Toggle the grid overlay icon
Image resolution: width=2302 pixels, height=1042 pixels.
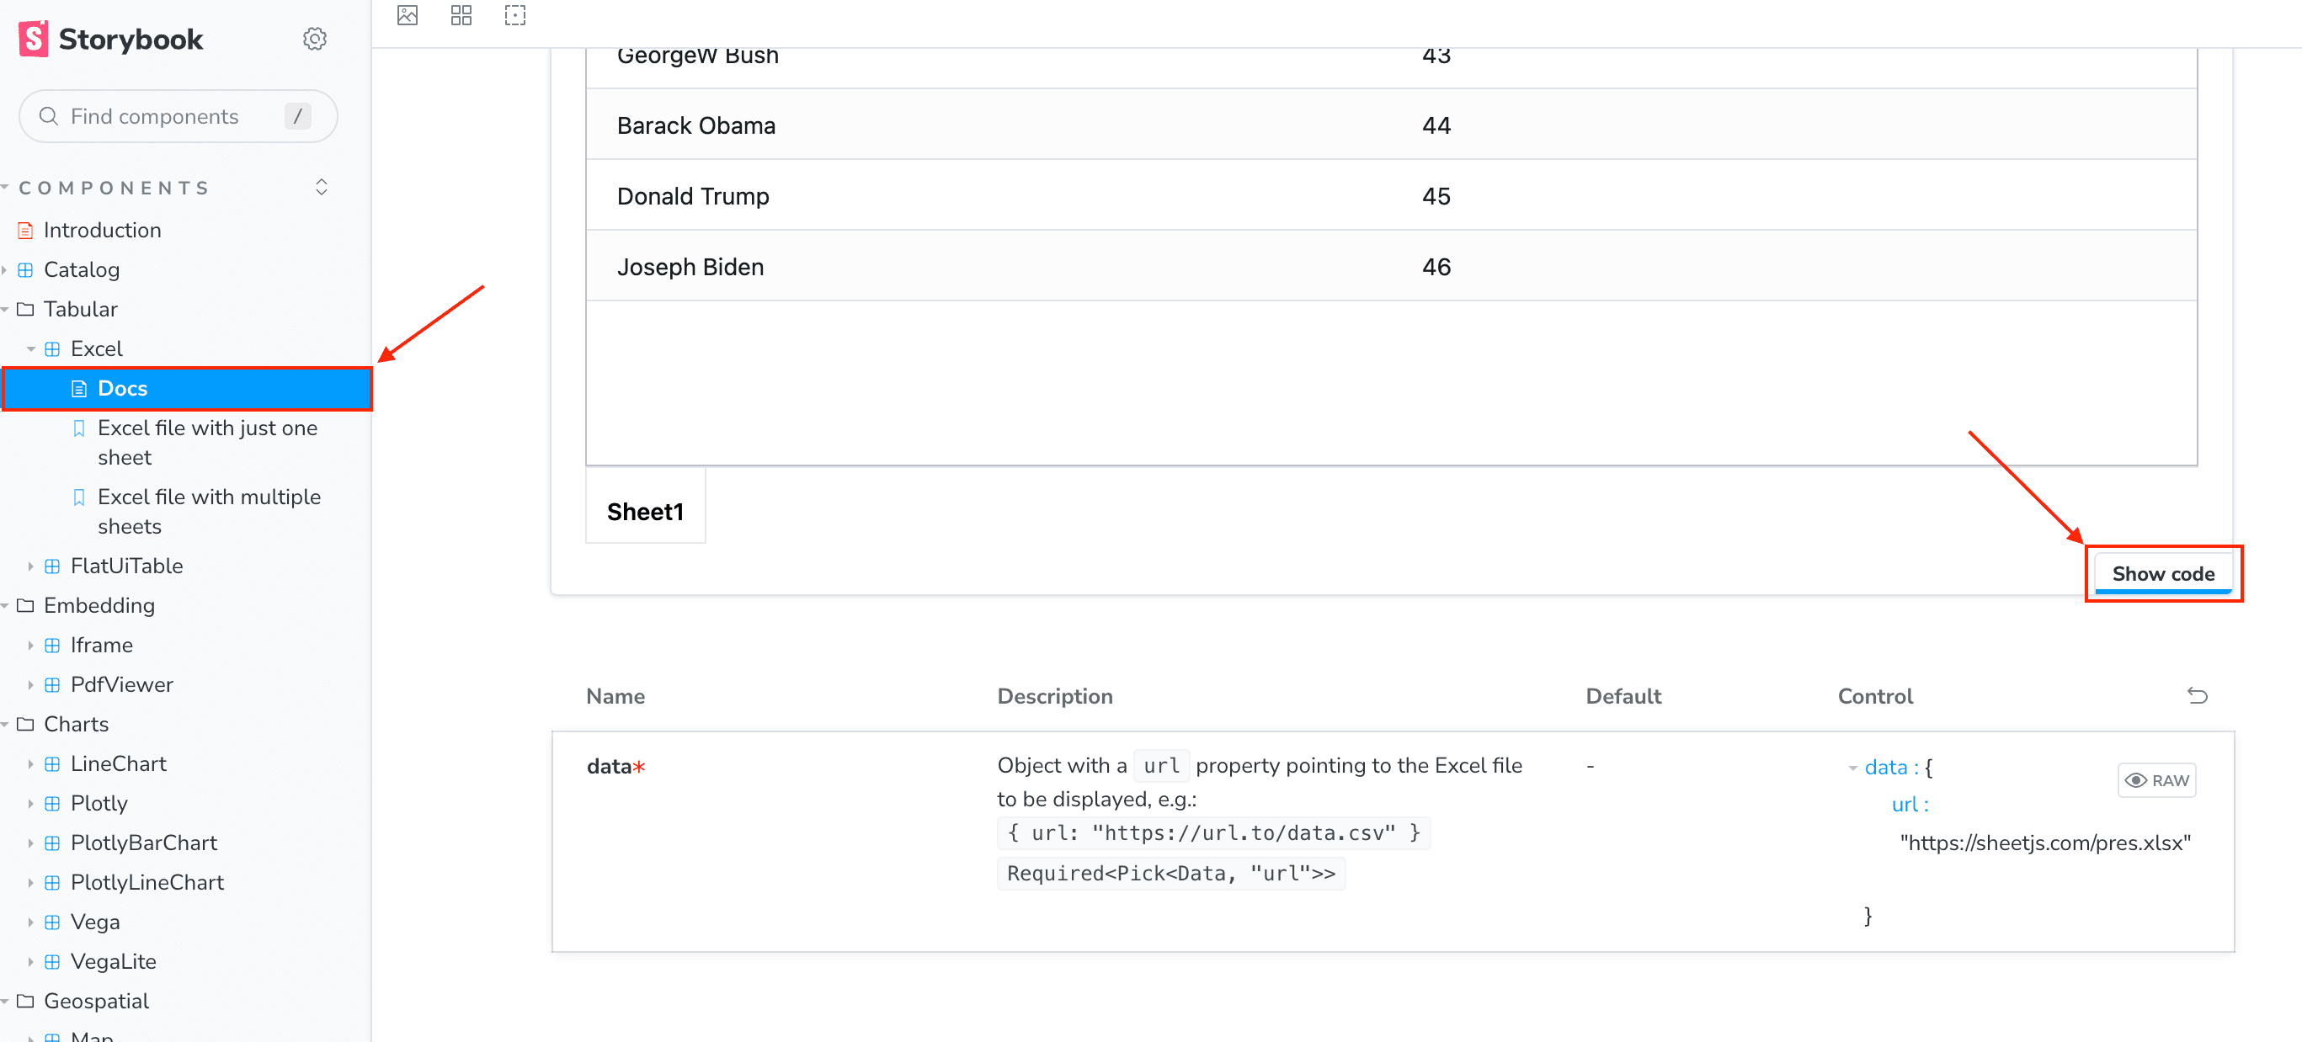point(461,15)
